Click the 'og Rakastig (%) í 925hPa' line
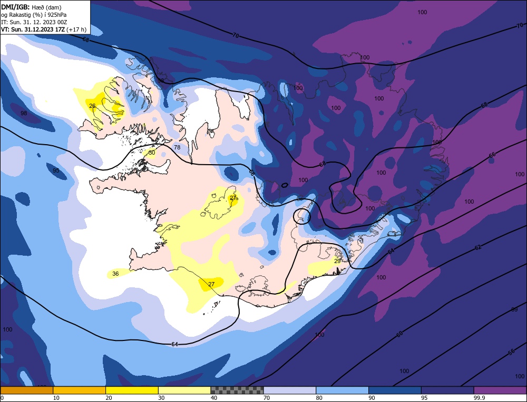The width and height of the screenshot is (527, 402). 34,14
